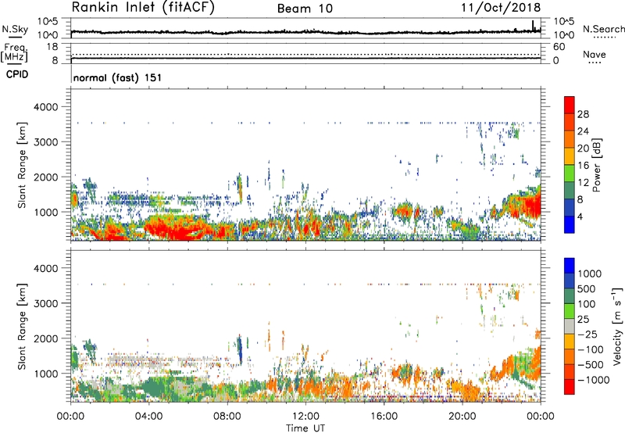Viewport: 625px width, 433px height.
Task: Select the 'CPID' row label
Action: [17, 74]
